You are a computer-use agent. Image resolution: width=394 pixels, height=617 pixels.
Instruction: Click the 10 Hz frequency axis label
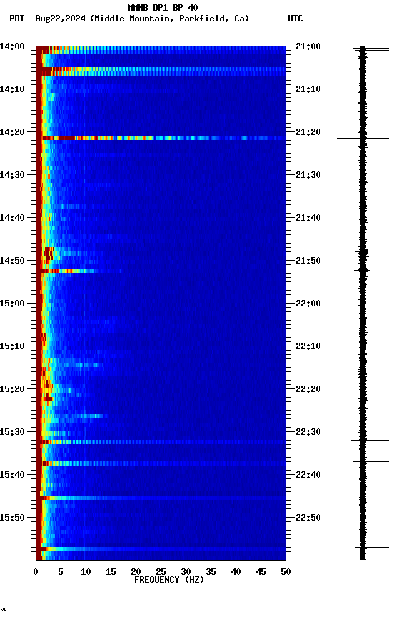pos(86,572)
